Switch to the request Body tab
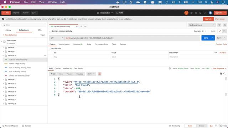 [x=89, y=44]
